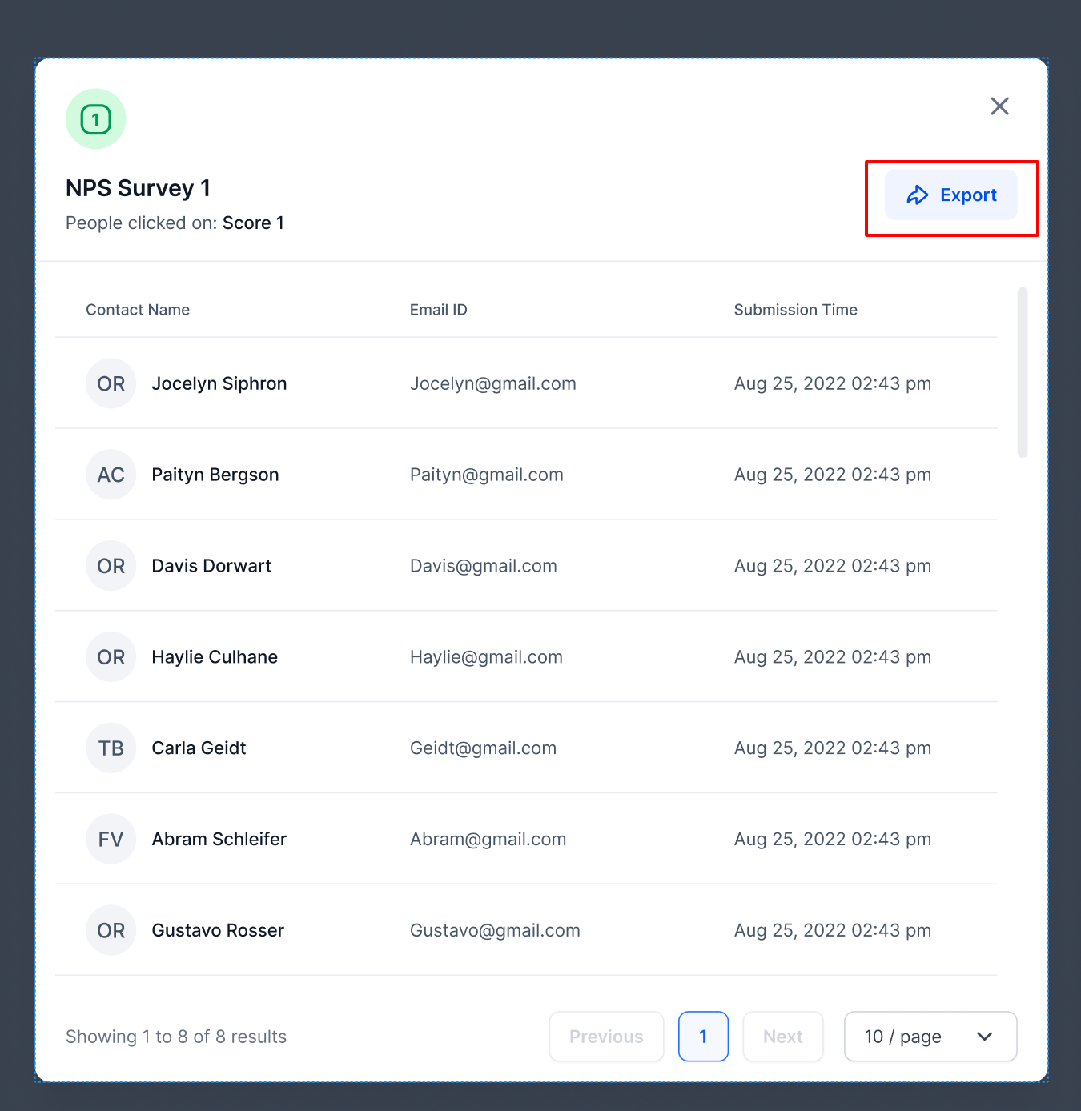Click the Submission Time column header
Viewport: 1081px width, 1111px height.
point(796,310)
